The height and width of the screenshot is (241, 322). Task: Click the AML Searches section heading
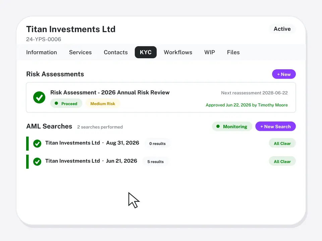(x=49, y=126)
